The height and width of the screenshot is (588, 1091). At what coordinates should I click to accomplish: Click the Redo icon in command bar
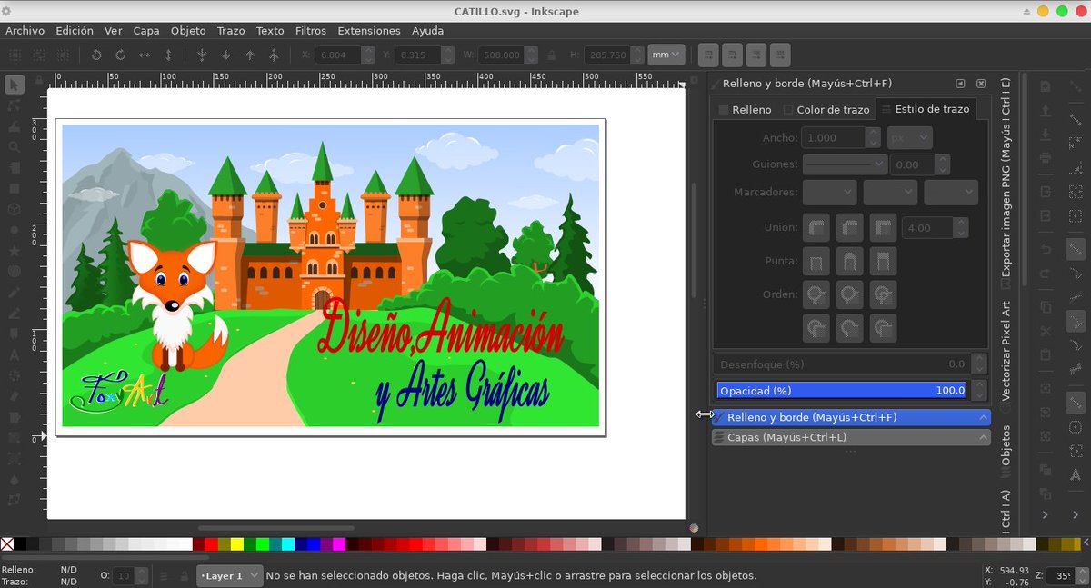1046,274
